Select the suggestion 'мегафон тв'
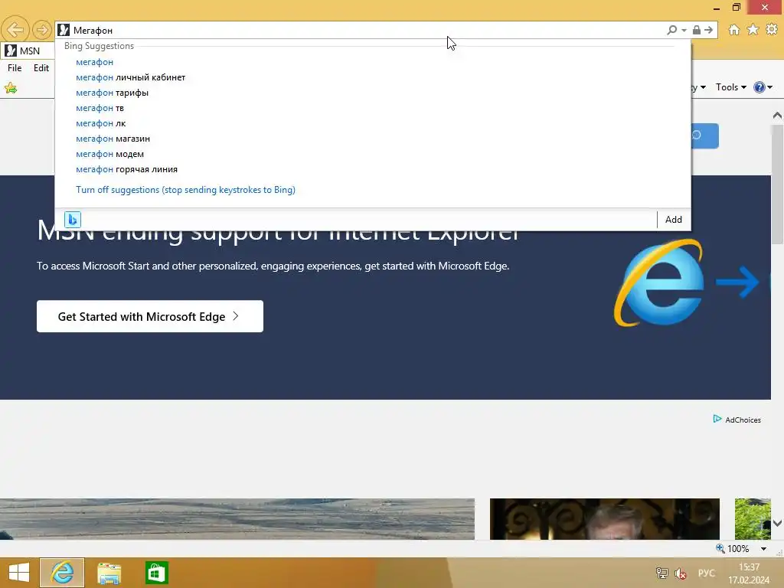The width and height of the screenshot is (784, 588). (x=100, y=108)
